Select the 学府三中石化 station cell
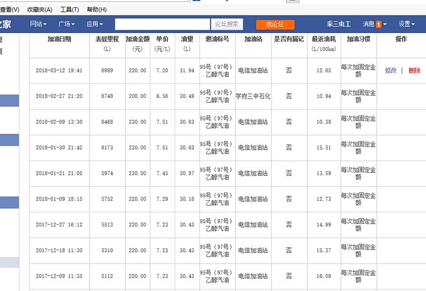This screenshot has height=291, width=426. (253, 96)
